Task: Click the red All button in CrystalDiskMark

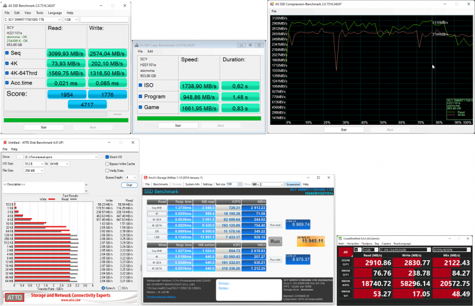Action: click(346, 252)
